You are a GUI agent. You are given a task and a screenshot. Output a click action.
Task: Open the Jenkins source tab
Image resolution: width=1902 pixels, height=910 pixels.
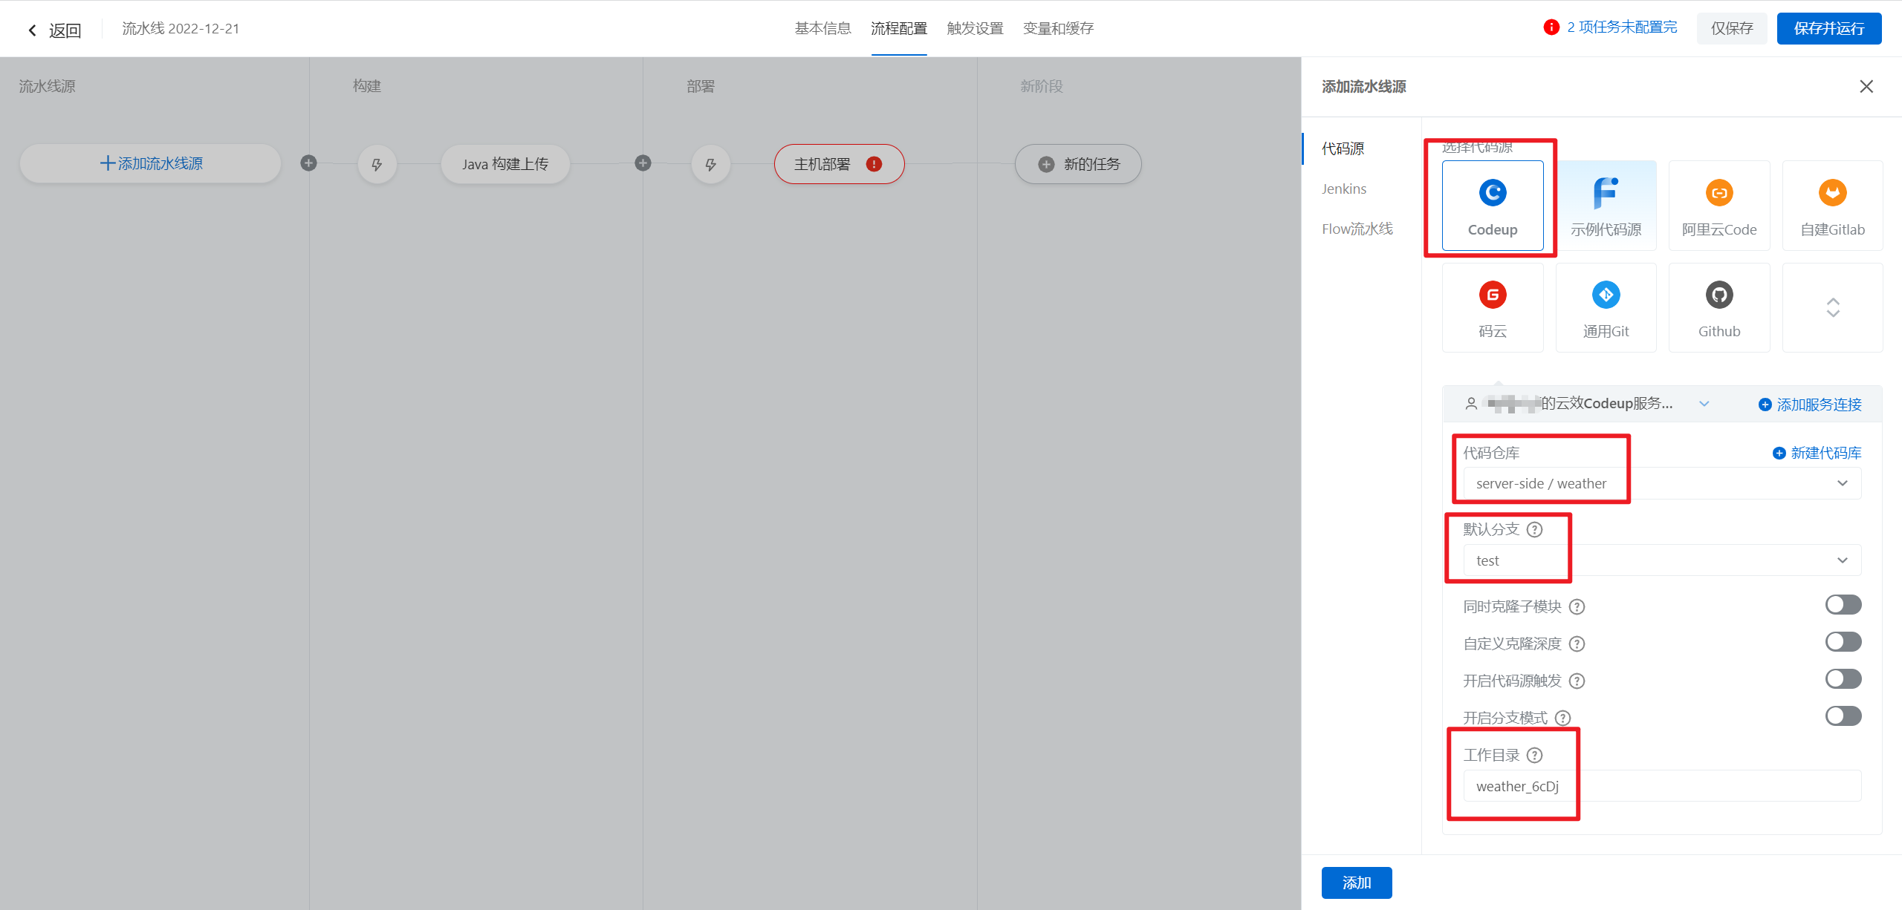pos(1343,189)
